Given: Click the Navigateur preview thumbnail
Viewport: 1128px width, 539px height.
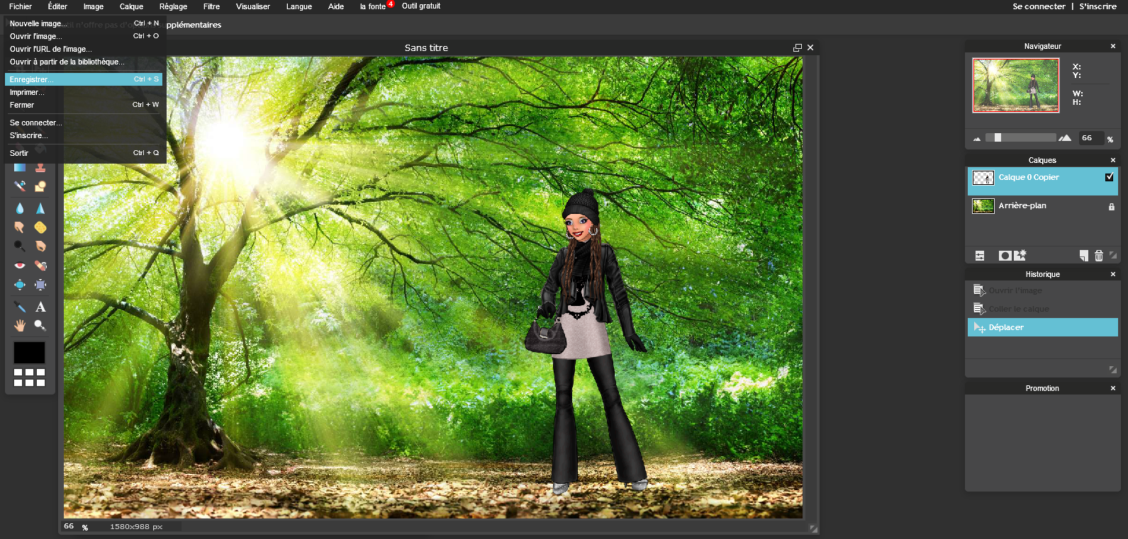Looking at the screenshot, I should click(x=1016, y=85).
